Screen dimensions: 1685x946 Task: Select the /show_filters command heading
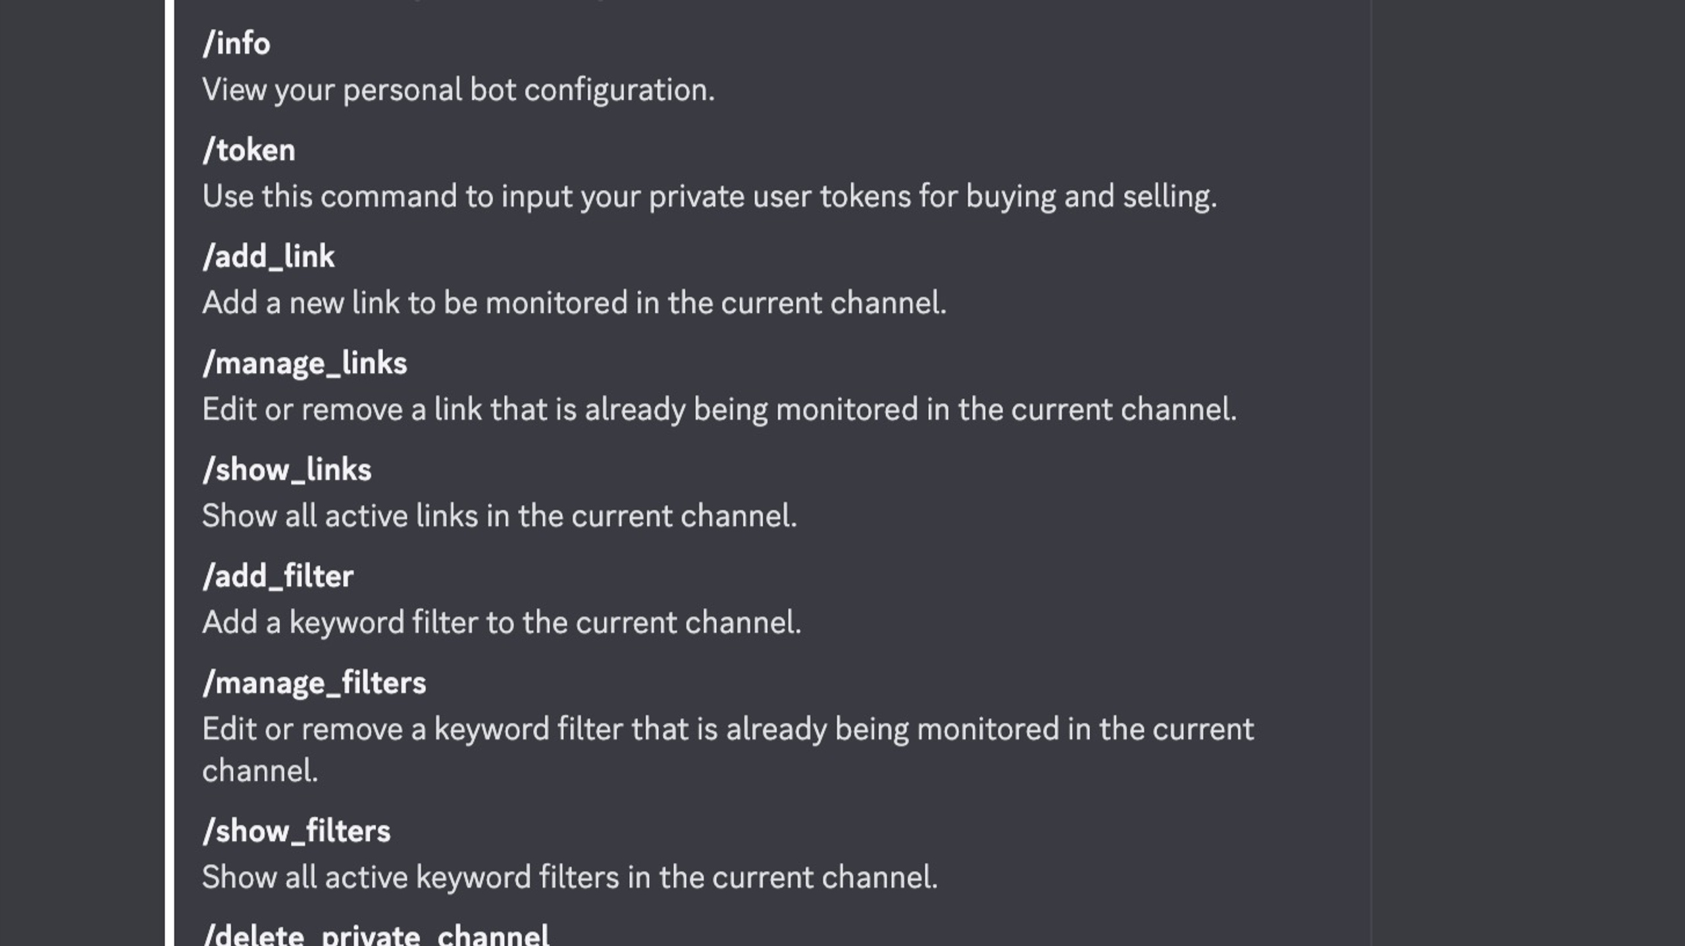[x=296, y=832]
